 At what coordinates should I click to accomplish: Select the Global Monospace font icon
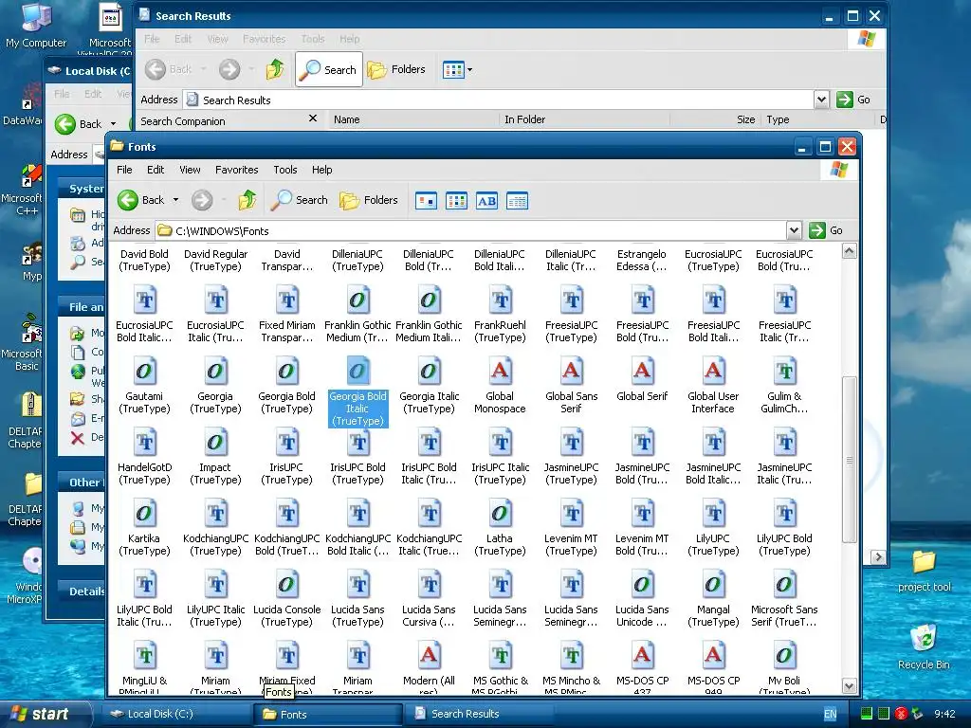point(500,372)
